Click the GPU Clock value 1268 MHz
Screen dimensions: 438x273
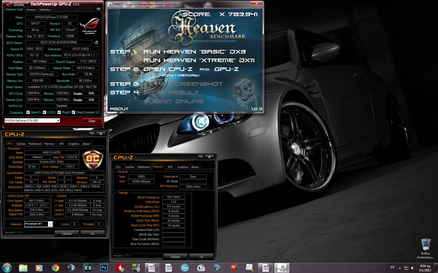pyautogui.click(x=33, y=93)
